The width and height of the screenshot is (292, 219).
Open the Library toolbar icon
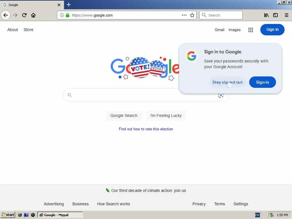click(x=266, y=15)
